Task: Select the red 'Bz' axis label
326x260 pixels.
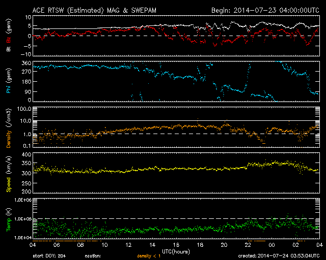Action: pos(9,40)
